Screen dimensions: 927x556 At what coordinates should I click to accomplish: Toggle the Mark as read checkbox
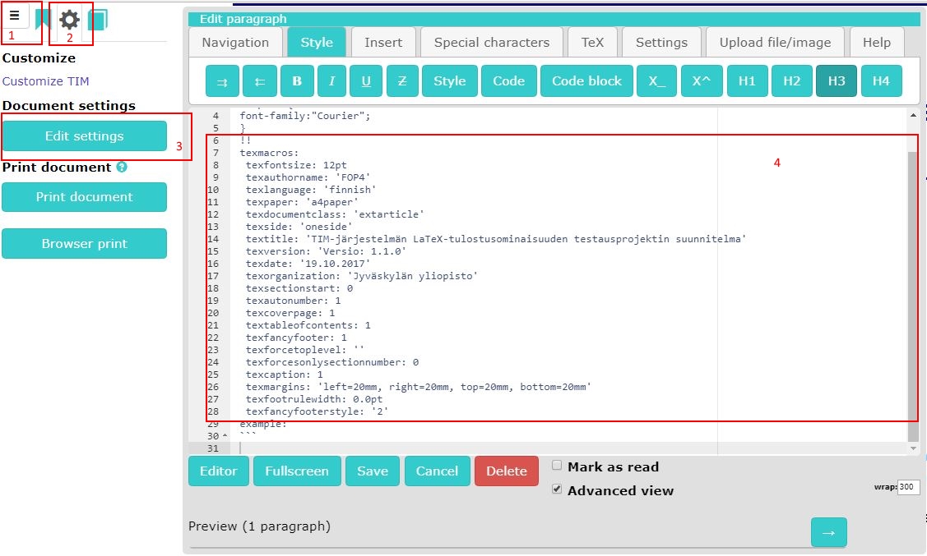point(557,465)
